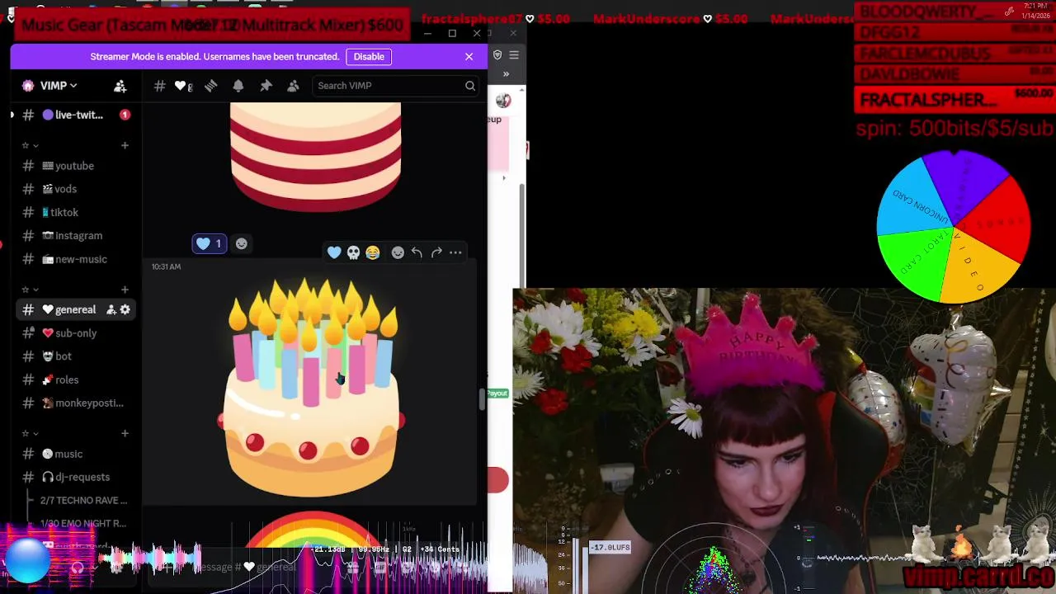Image resolution: width=1056 pixels, height=594 pixels.
Task: Open more message options ellipsis
Action: pos(455,252)
